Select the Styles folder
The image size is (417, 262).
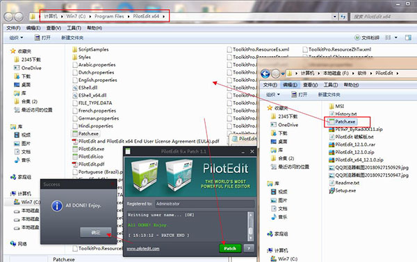coord(81,57)
